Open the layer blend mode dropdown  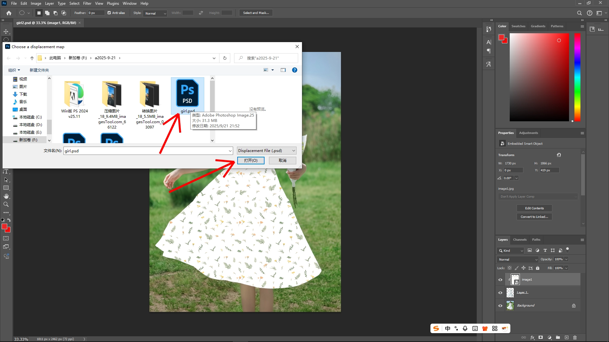[517, 259]
